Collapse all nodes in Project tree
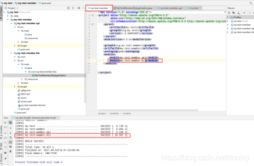Image resolution: width=254 pixels, height=166 pixels. tap(73, 8)
